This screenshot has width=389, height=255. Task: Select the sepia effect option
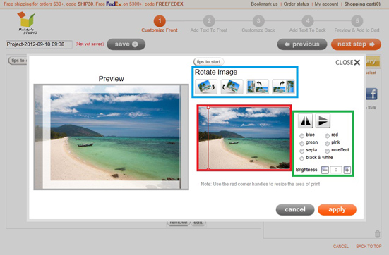click(x=301, y=151)
